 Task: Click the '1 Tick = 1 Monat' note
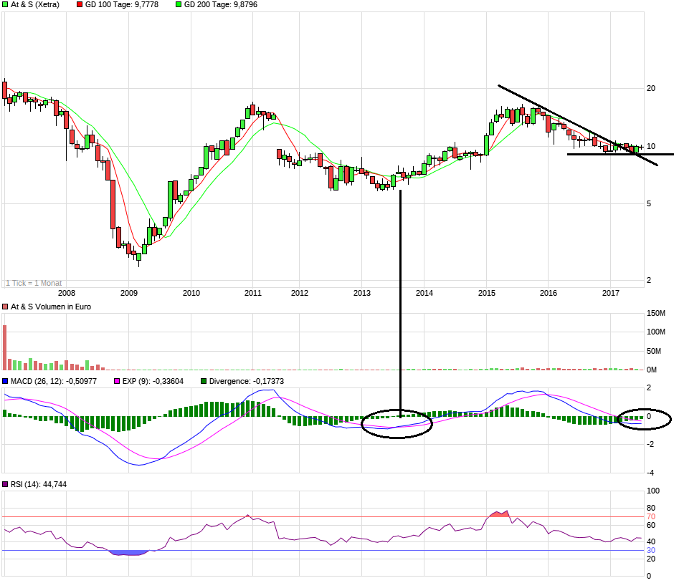point(34,284)
